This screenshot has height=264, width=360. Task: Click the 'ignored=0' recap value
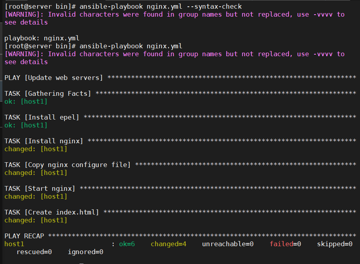(x=85, y=252)
